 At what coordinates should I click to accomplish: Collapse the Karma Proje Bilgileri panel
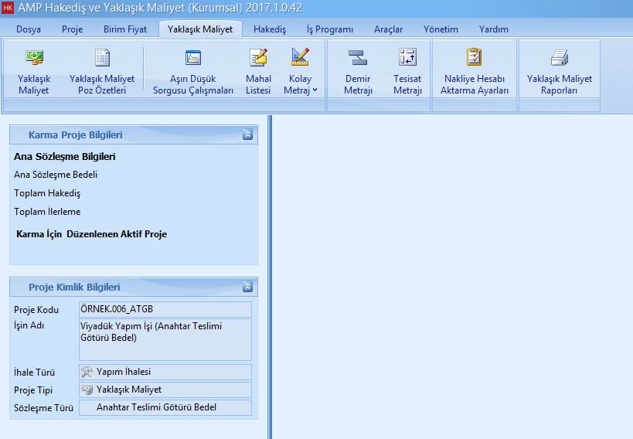pyautogui.click(x=247, y=134)
